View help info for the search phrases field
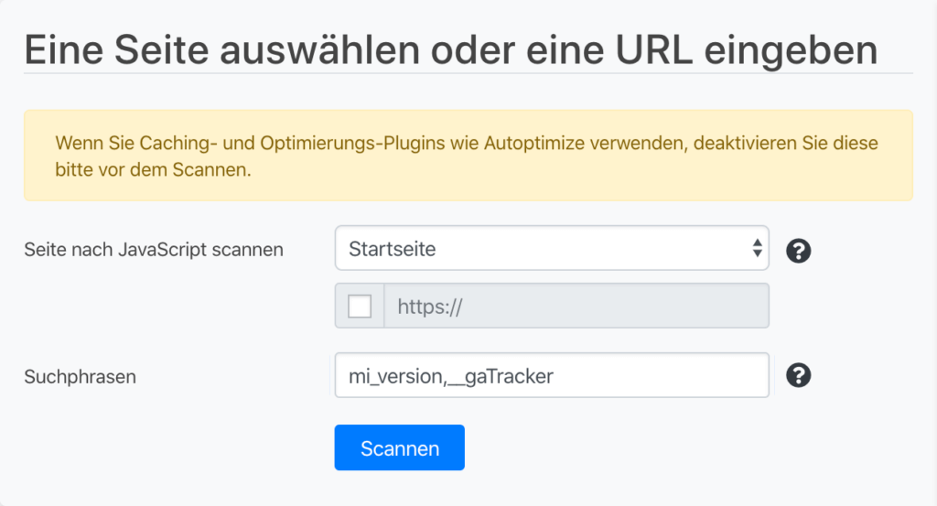The image size is (937, 506). [798, 376]
